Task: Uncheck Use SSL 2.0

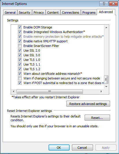Action: pos(20,50)
